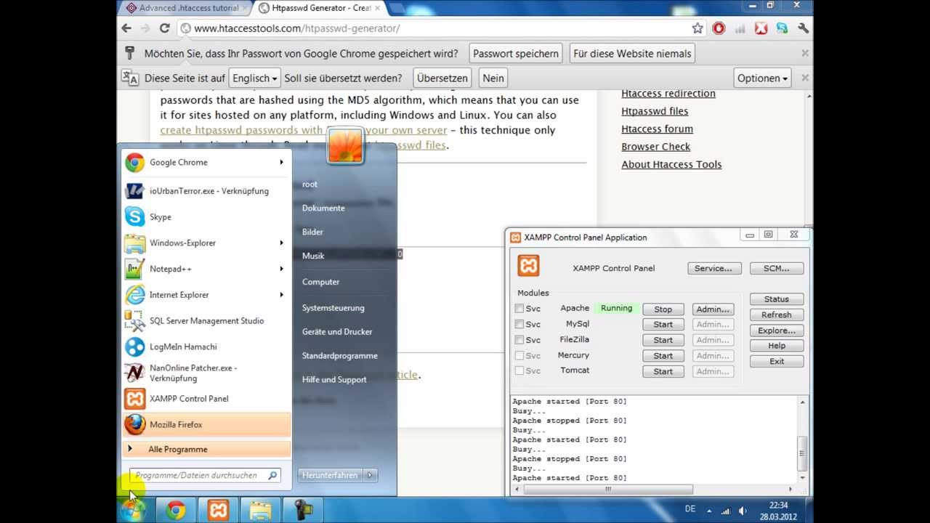Click Passwort speichern button
Screen dimensions: 930x523
(516, 53)
